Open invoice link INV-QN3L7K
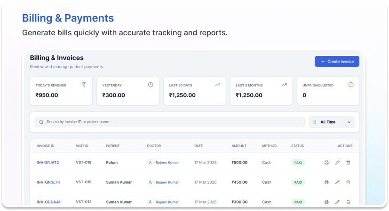The height and width of the screenshot is (211, 389). pos(48,182)
